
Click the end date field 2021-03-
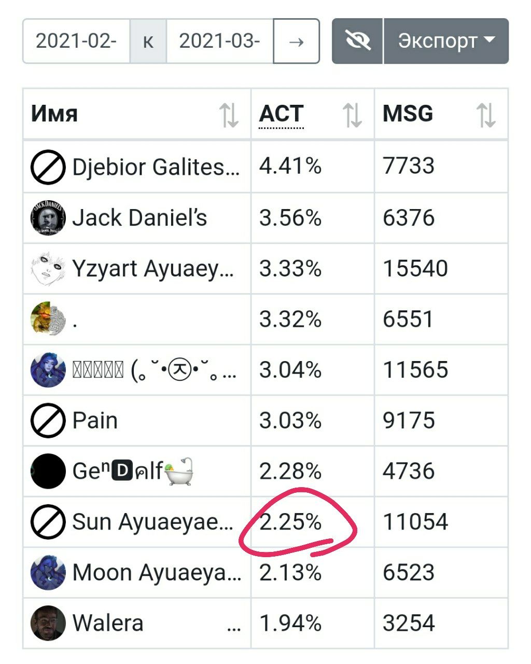(219, 41)
